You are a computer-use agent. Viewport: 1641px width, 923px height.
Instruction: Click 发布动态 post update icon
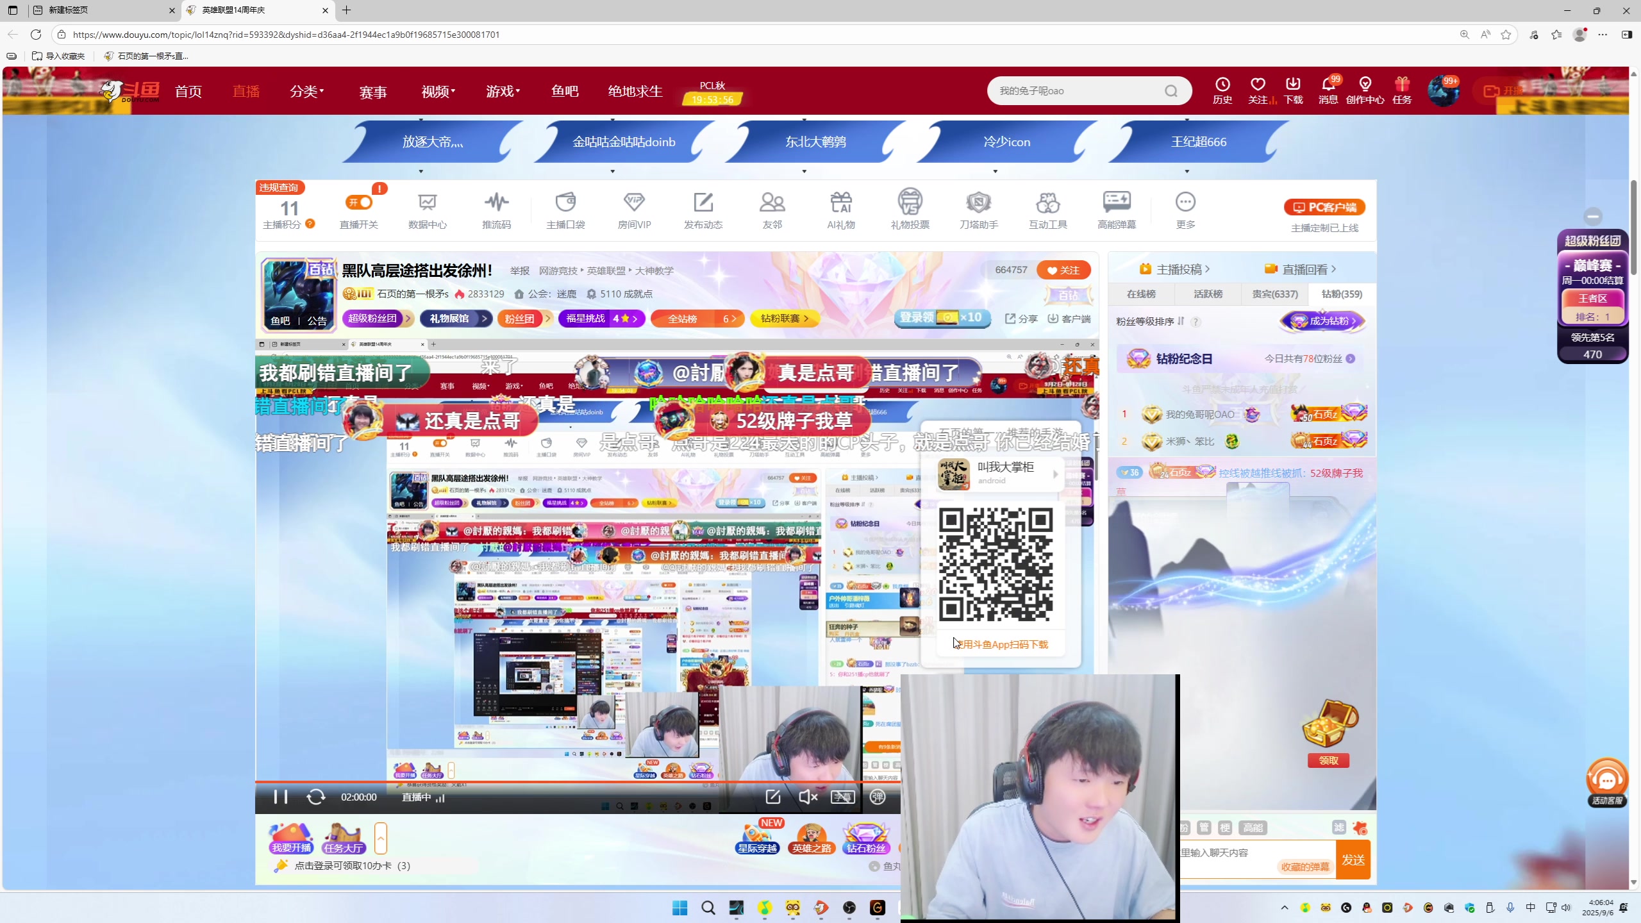(703, 210)
